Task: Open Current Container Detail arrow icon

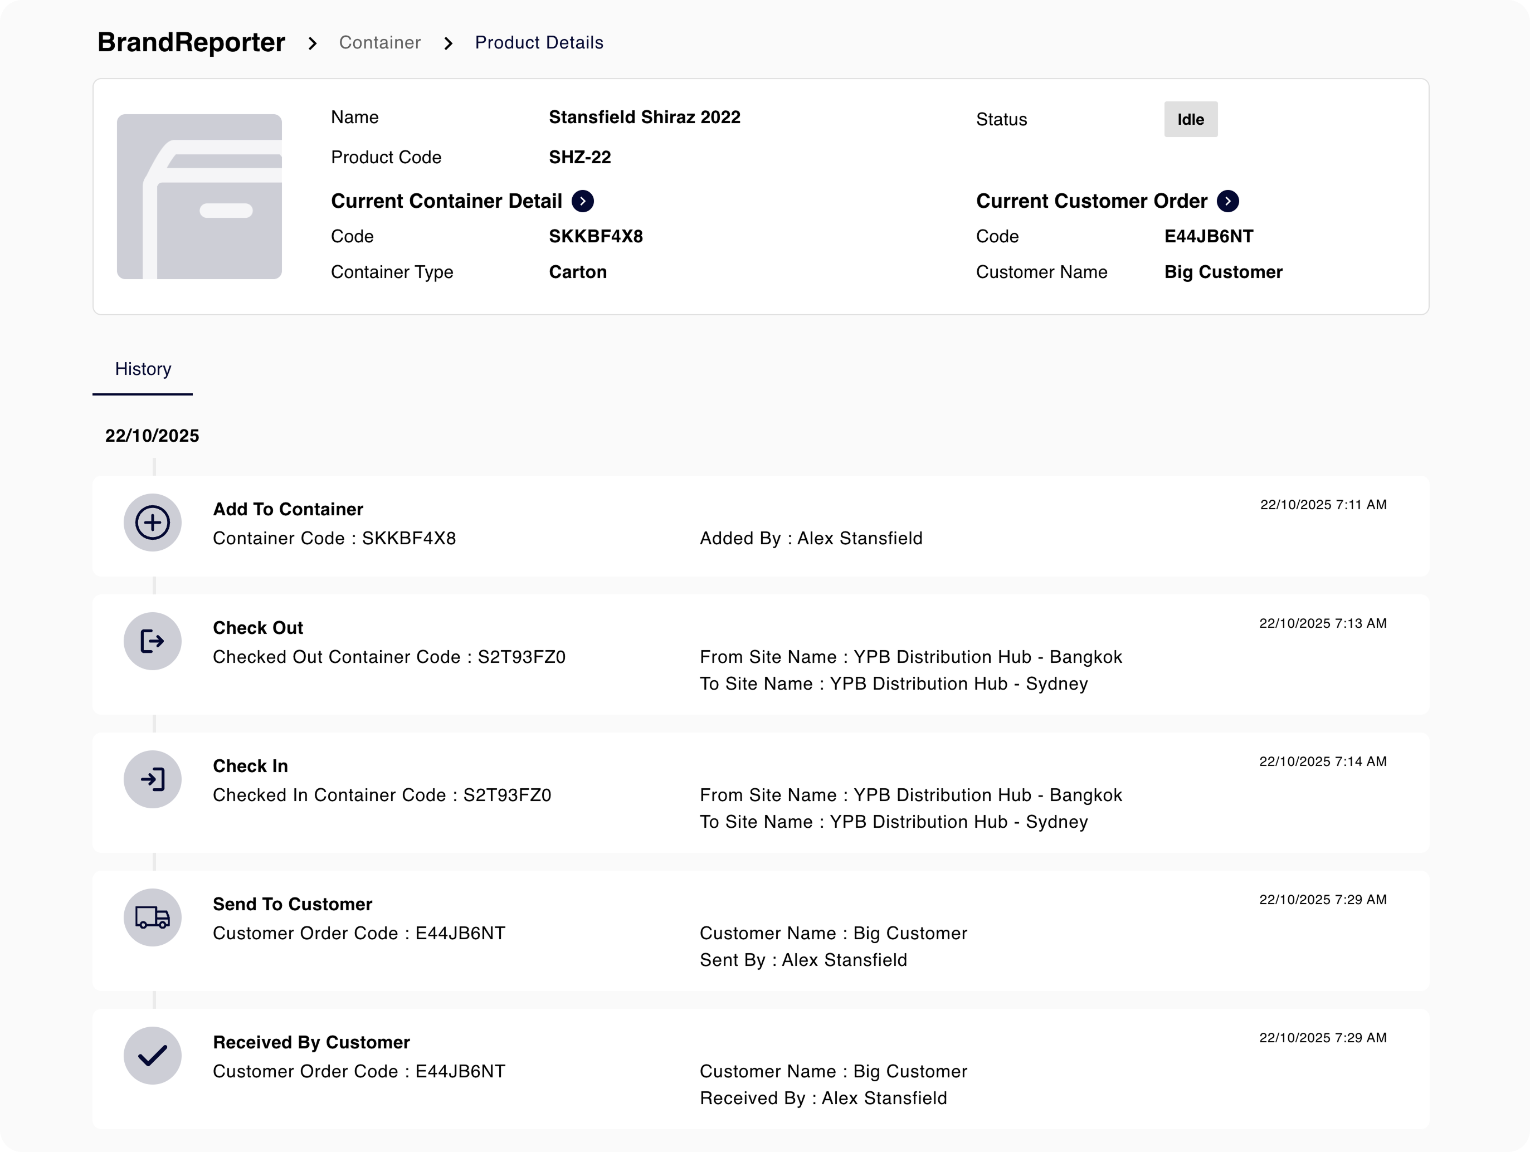Action: point(582,201)
